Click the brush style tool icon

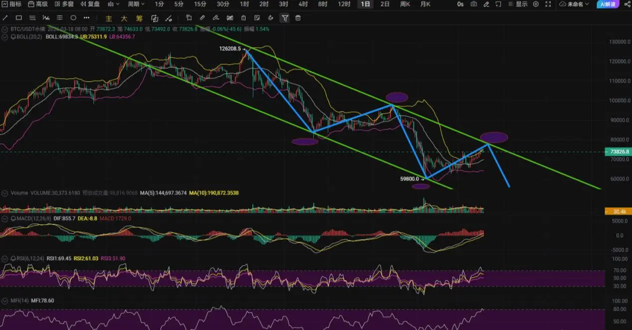[x=215, y=18]
